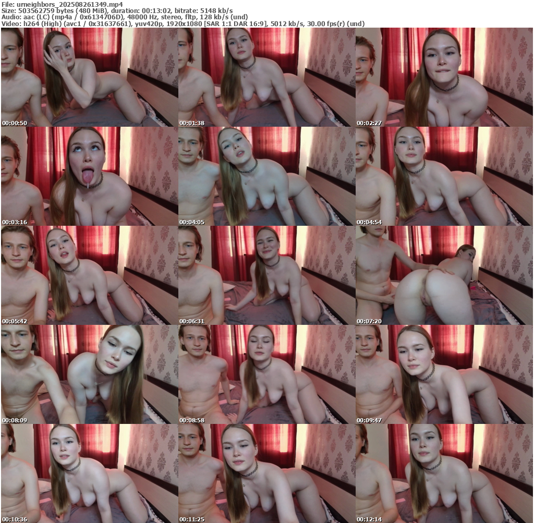Click the thumbnail at 00:02:27
534x523 pixels.
tap(444, 77)
